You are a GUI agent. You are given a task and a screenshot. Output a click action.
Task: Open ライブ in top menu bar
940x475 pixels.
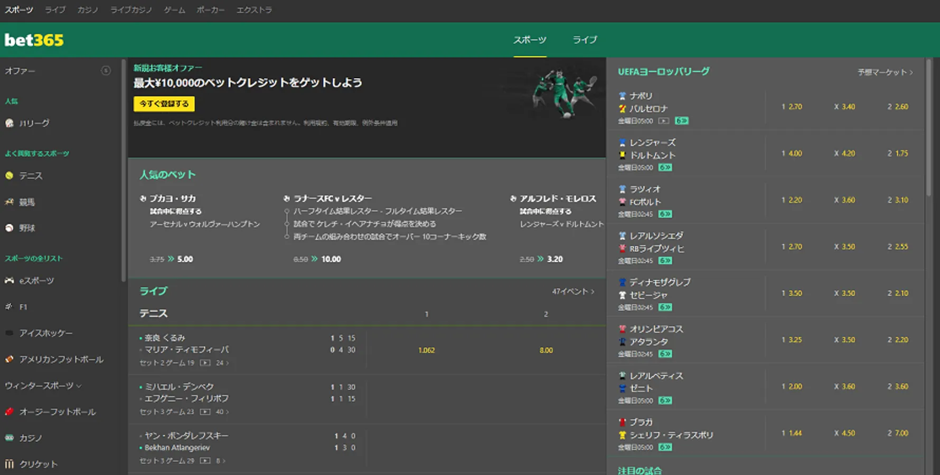(x=55, y=10)
